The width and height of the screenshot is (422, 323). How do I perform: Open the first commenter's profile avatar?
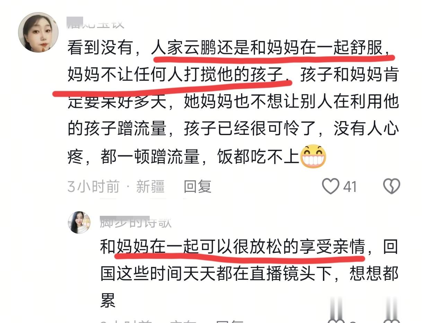38,33
